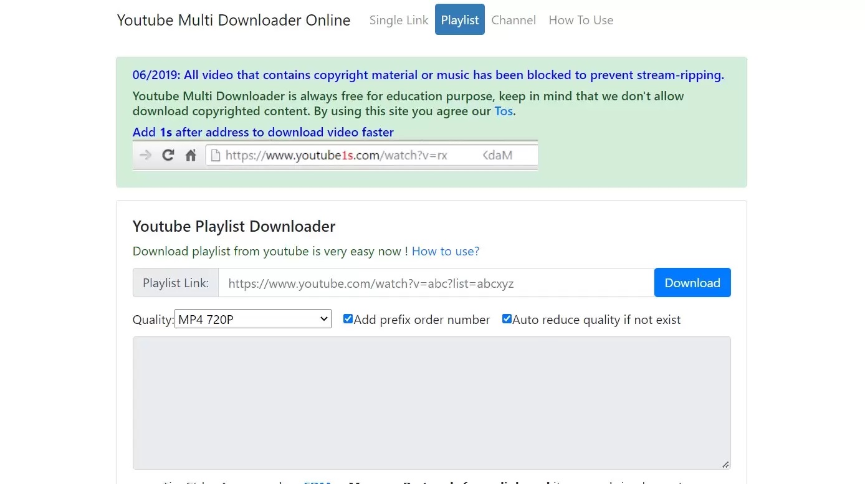Open the Single Link tab
Image resolution: width=865 pixels, height=484 pixels.
(x=399, y=20)
